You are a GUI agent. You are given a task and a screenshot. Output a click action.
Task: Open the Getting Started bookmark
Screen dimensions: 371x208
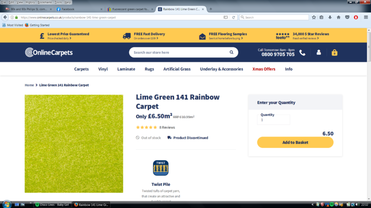pos(37,25)
